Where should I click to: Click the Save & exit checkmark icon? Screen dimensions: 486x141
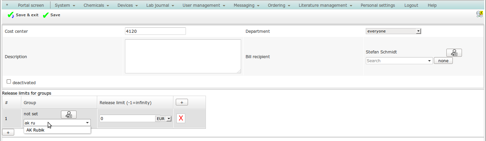(x=11, y=15)
